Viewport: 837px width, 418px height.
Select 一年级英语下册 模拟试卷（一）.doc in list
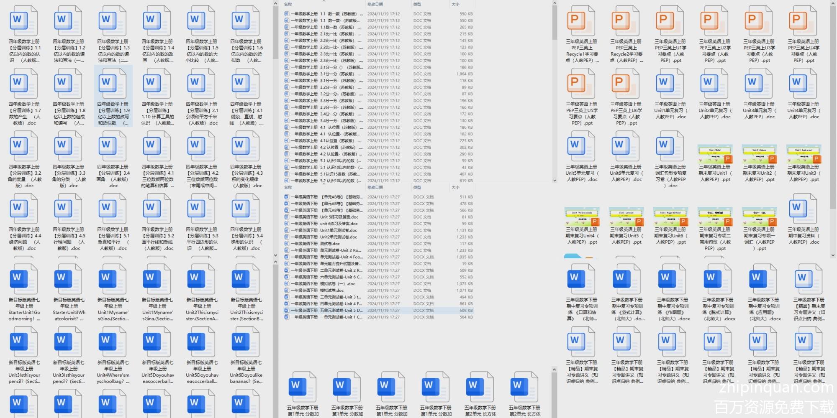click(326, 284)
